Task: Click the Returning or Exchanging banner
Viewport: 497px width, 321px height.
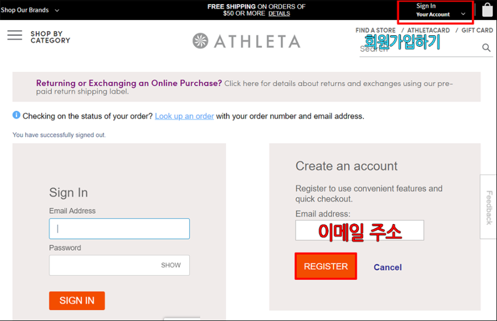Action: (246, 87)
